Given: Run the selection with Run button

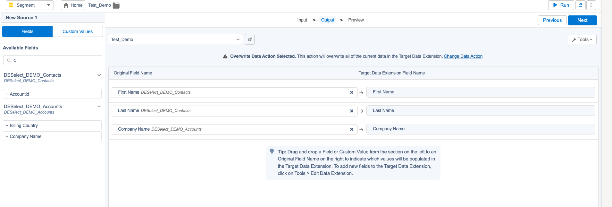Looking at the screenshot, I should [561, 5].
